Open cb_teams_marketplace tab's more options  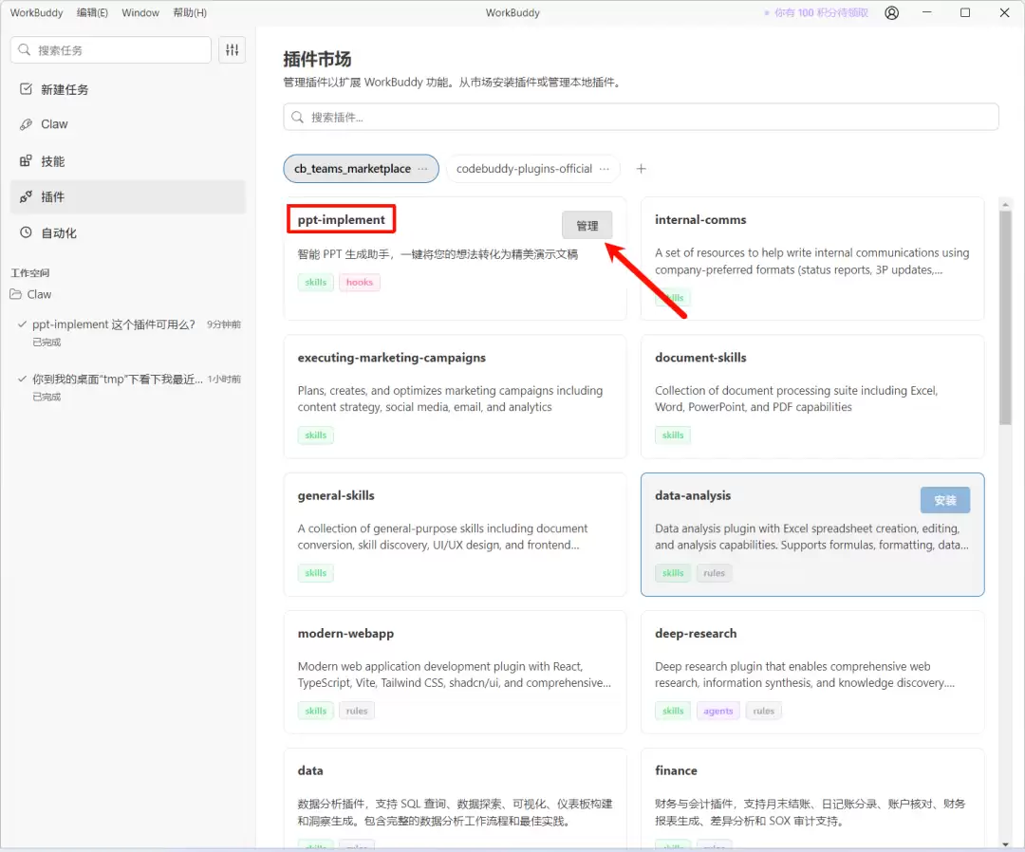(423, 169)
